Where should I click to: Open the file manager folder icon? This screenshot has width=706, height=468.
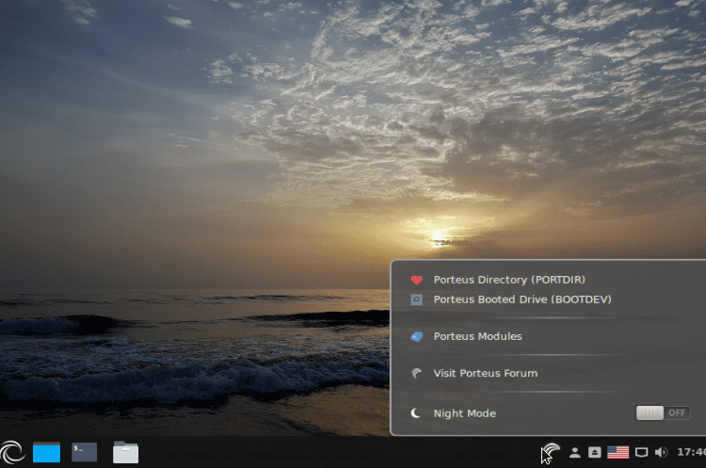click(x=125, y=452)
